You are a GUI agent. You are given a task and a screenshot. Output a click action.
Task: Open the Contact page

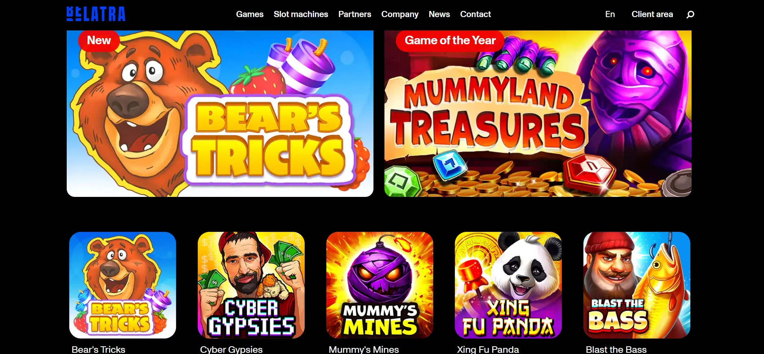[476, 14]
